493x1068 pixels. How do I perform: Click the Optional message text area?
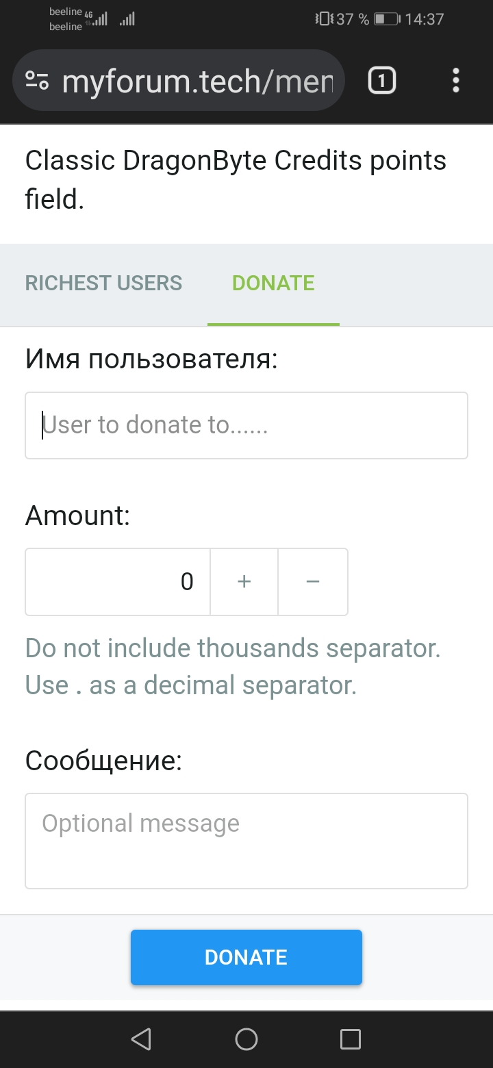point(246,841)
